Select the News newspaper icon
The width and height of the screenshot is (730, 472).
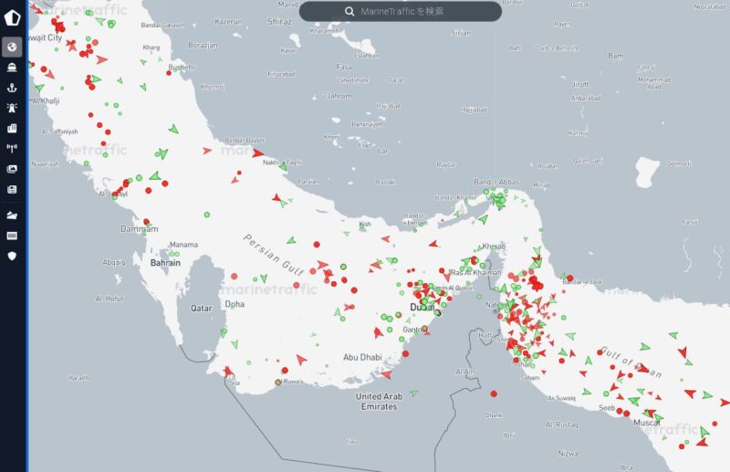tap(13, 190)
